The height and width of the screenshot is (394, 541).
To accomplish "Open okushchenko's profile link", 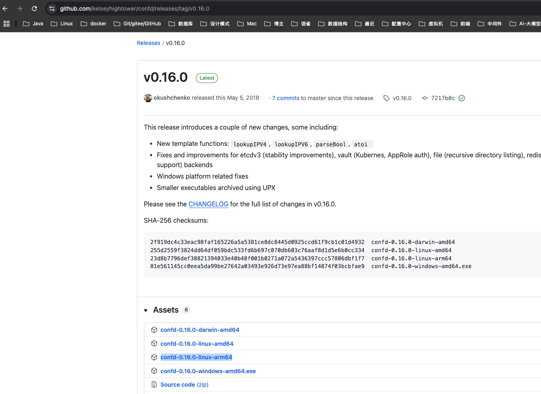I will 172,98.
